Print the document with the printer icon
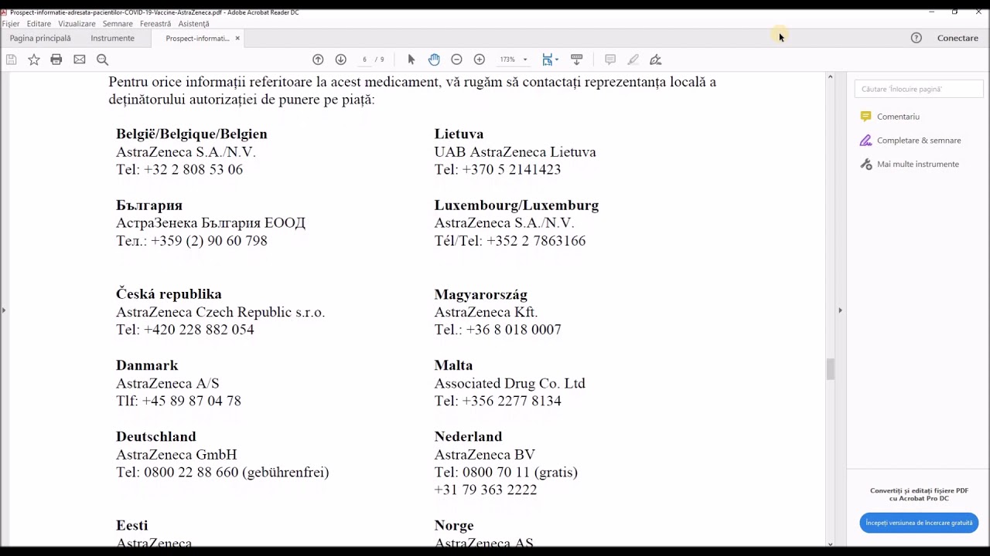Viewport: 990px width, 556px height. click(56, 59)
